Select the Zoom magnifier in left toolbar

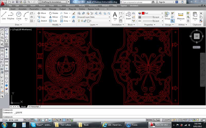(x=2, y=34)
